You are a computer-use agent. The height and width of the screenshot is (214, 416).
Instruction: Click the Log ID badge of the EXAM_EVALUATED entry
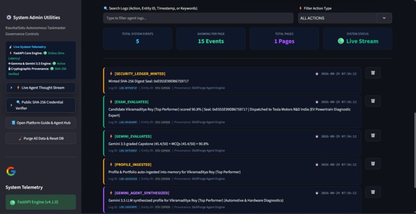(x=128, y=122)
